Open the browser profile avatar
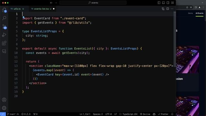This screenshot has height=116, width=206. pyautogui.click(x=200, y=7)
